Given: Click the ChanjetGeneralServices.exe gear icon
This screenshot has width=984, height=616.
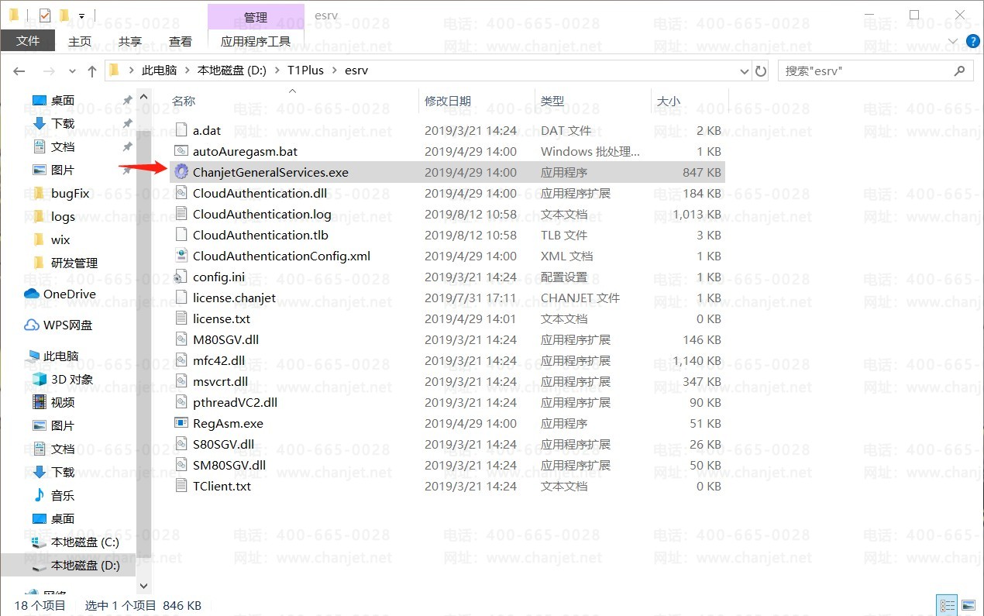Looking at the screenshot, I should pyautogui.click(x=181, y=172).
